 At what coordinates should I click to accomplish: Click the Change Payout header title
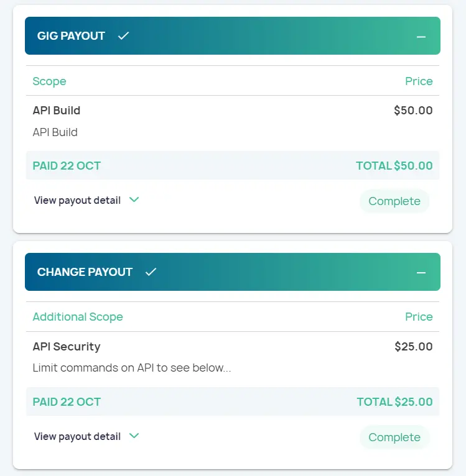pyautogui.click(x=85, y=272)
